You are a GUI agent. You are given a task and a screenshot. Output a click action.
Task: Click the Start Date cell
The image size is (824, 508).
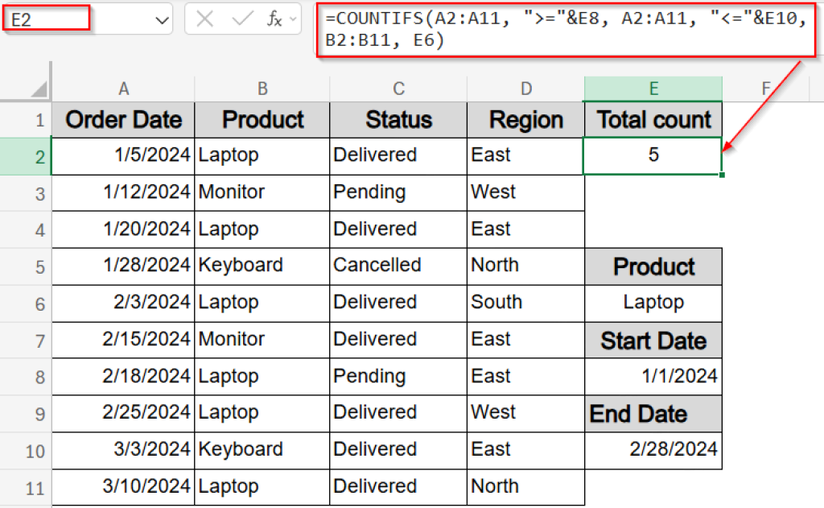pyautogui.click(x=653, y=341)
